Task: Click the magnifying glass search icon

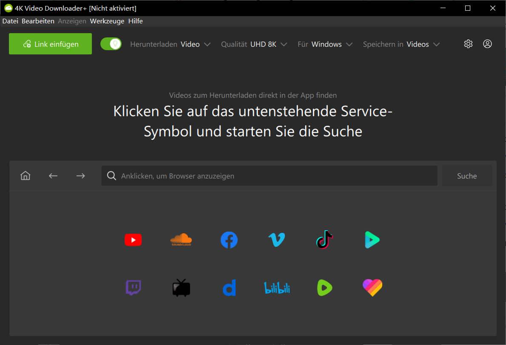Action: 112,176
